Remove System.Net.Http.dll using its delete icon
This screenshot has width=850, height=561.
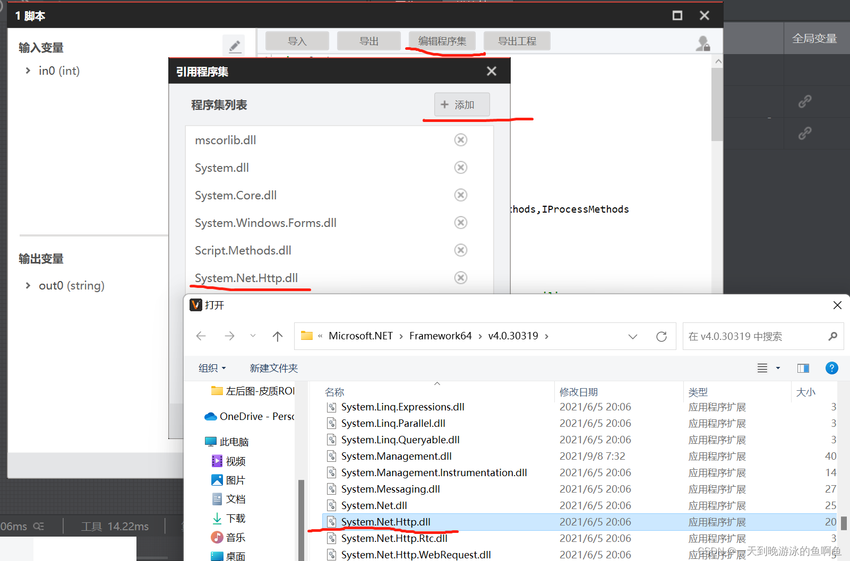[460, 277]
